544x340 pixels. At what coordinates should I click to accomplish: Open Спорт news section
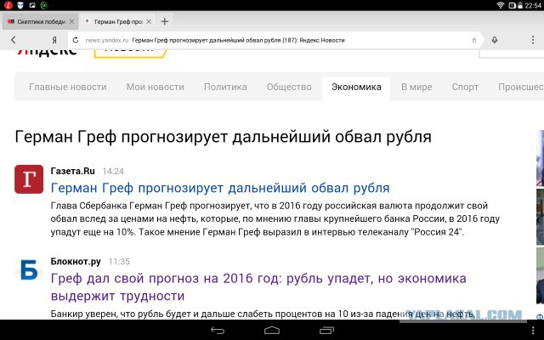pos(465,87)
